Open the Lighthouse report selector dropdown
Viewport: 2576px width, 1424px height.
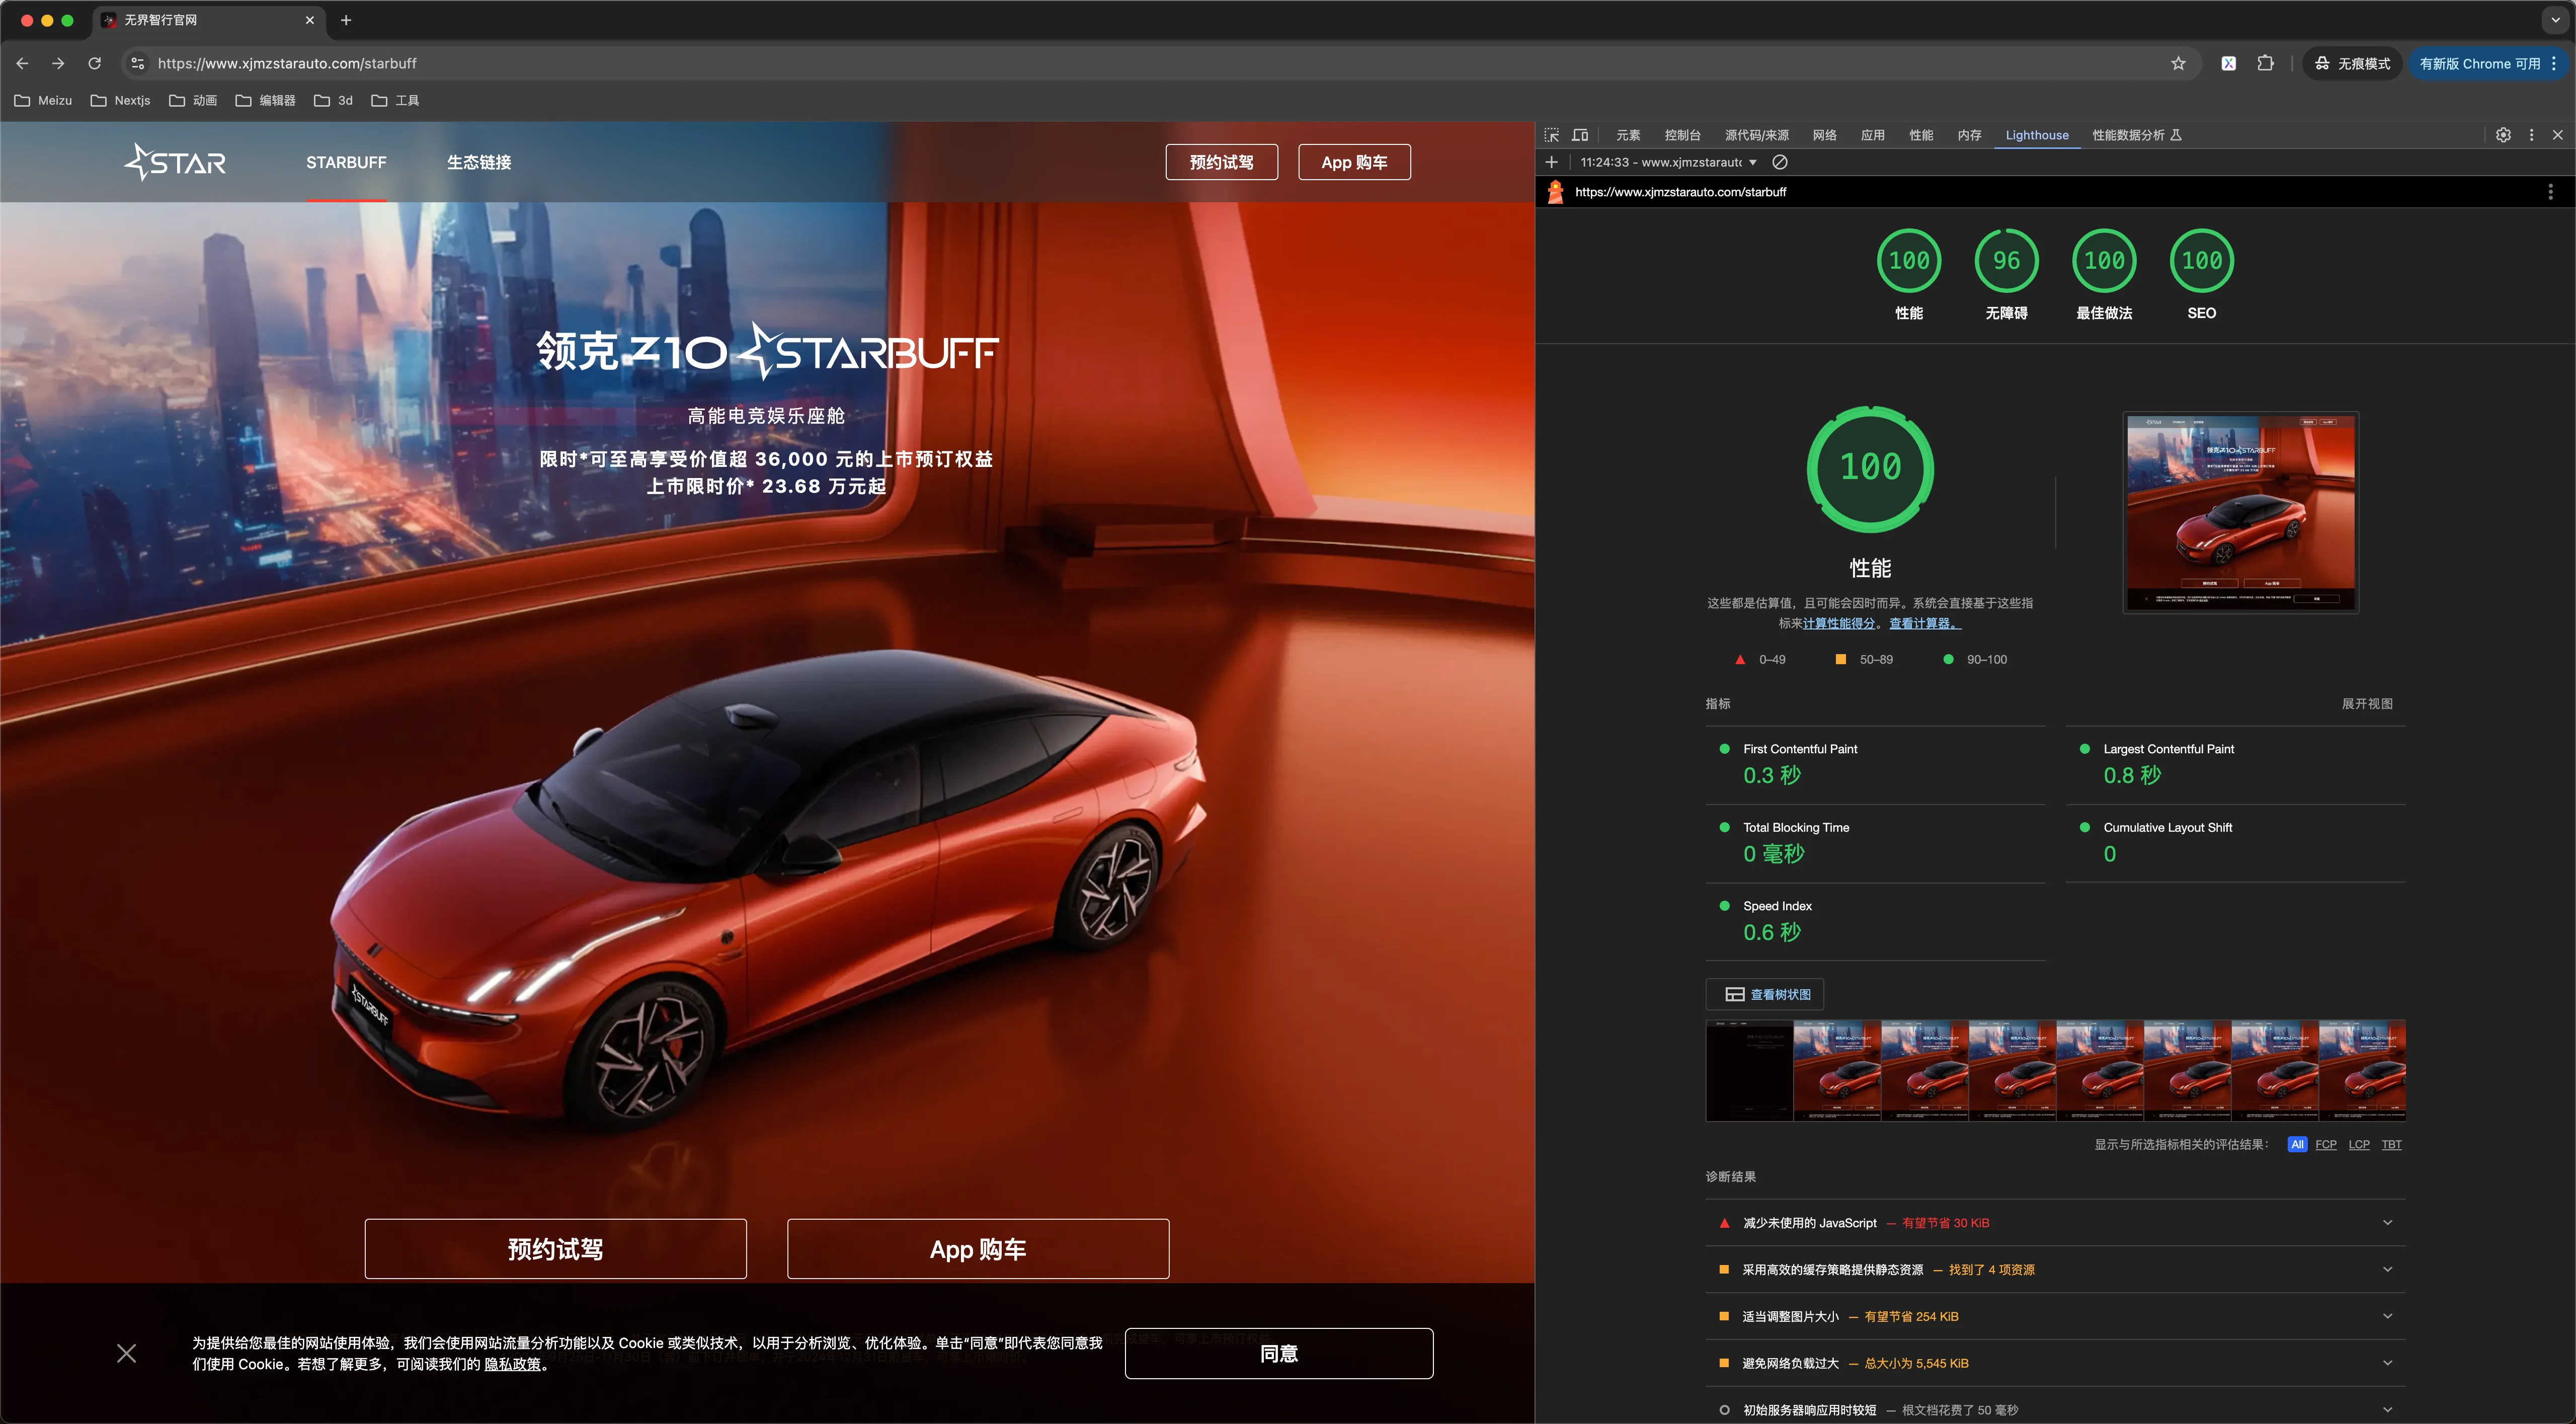1668,162
